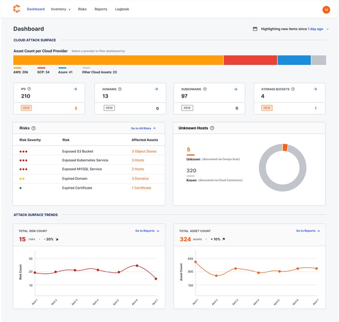Click the NEW badge in Storage Buckets card

[x=267, y=108]
